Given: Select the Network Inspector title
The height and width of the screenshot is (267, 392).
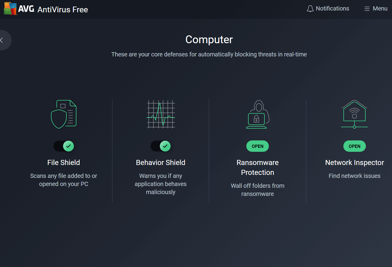Looking at the screenshot, I should point(354,163).
